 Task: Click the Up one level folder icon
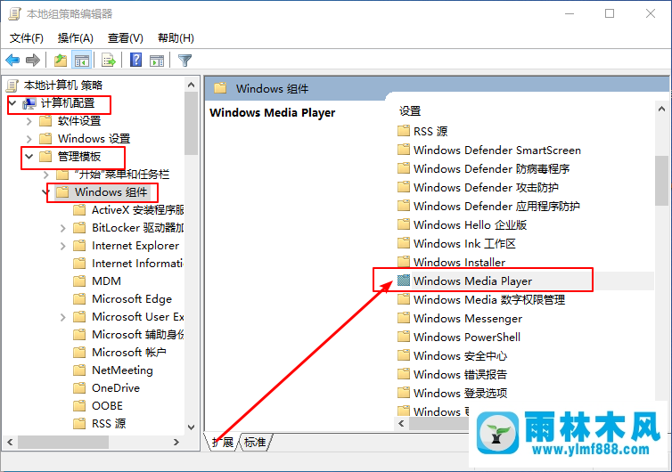pyautogui.click(x=61, y=61)
